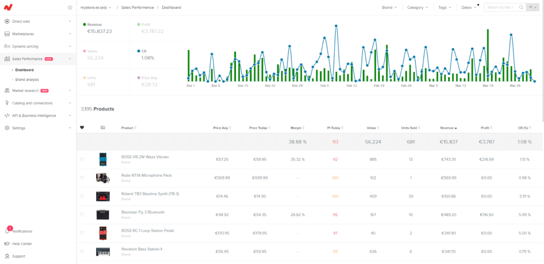This screenshot has width=544, height=264.
Task: Open the Support link
Action: (19, 257)
